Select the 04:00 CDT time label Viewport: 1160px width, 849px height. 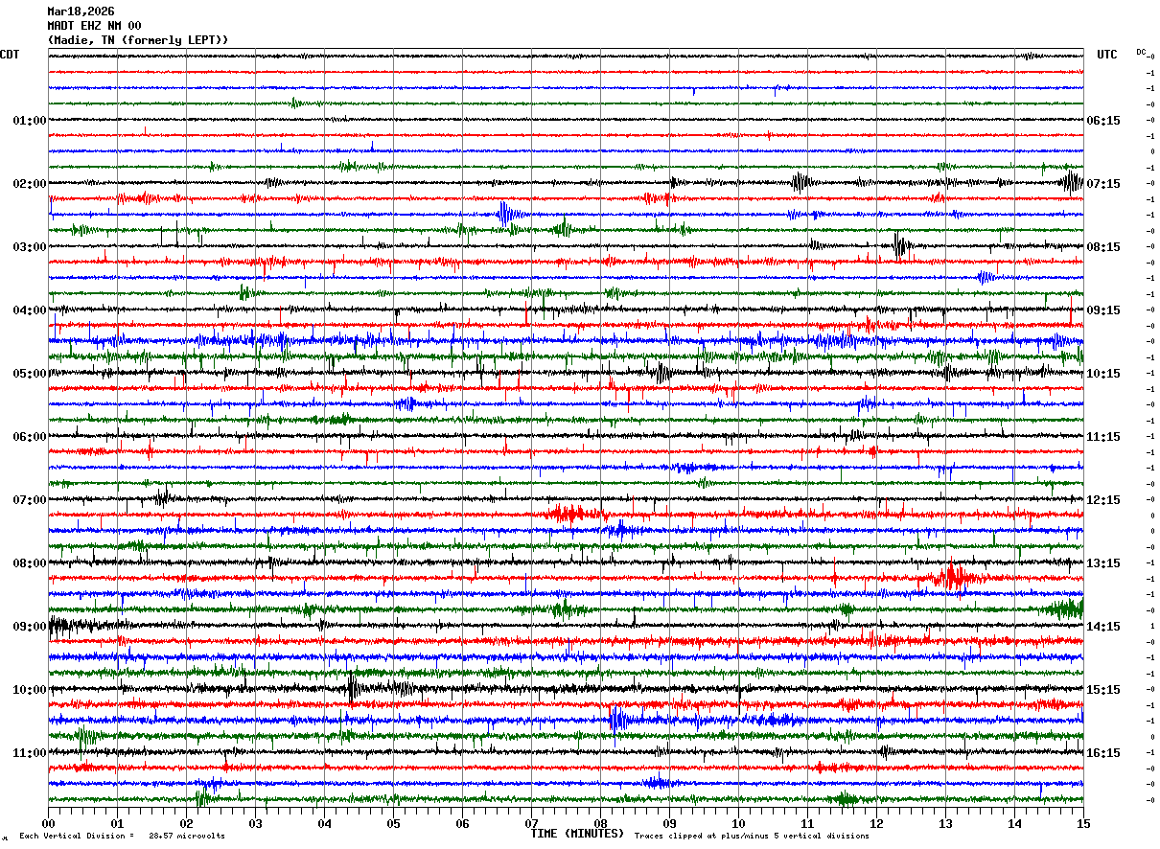click(30, 310)
